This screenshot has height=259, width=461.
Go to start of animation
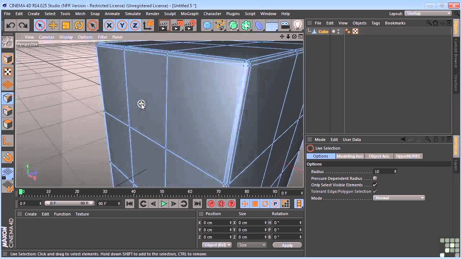click(x=130, y=204)
